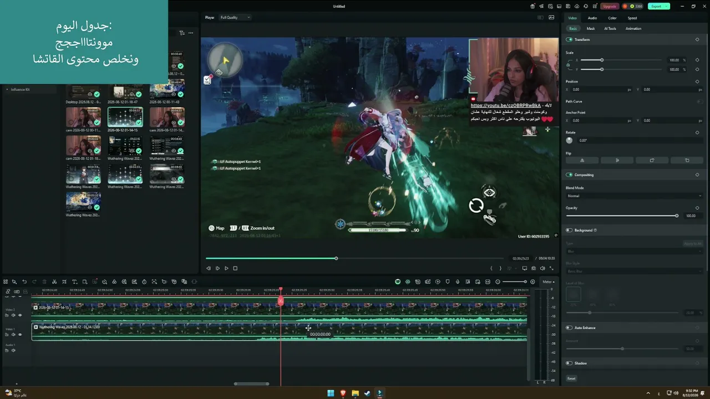Open Steam from the taskbar
710x399 pixels.
coord(367,393)
